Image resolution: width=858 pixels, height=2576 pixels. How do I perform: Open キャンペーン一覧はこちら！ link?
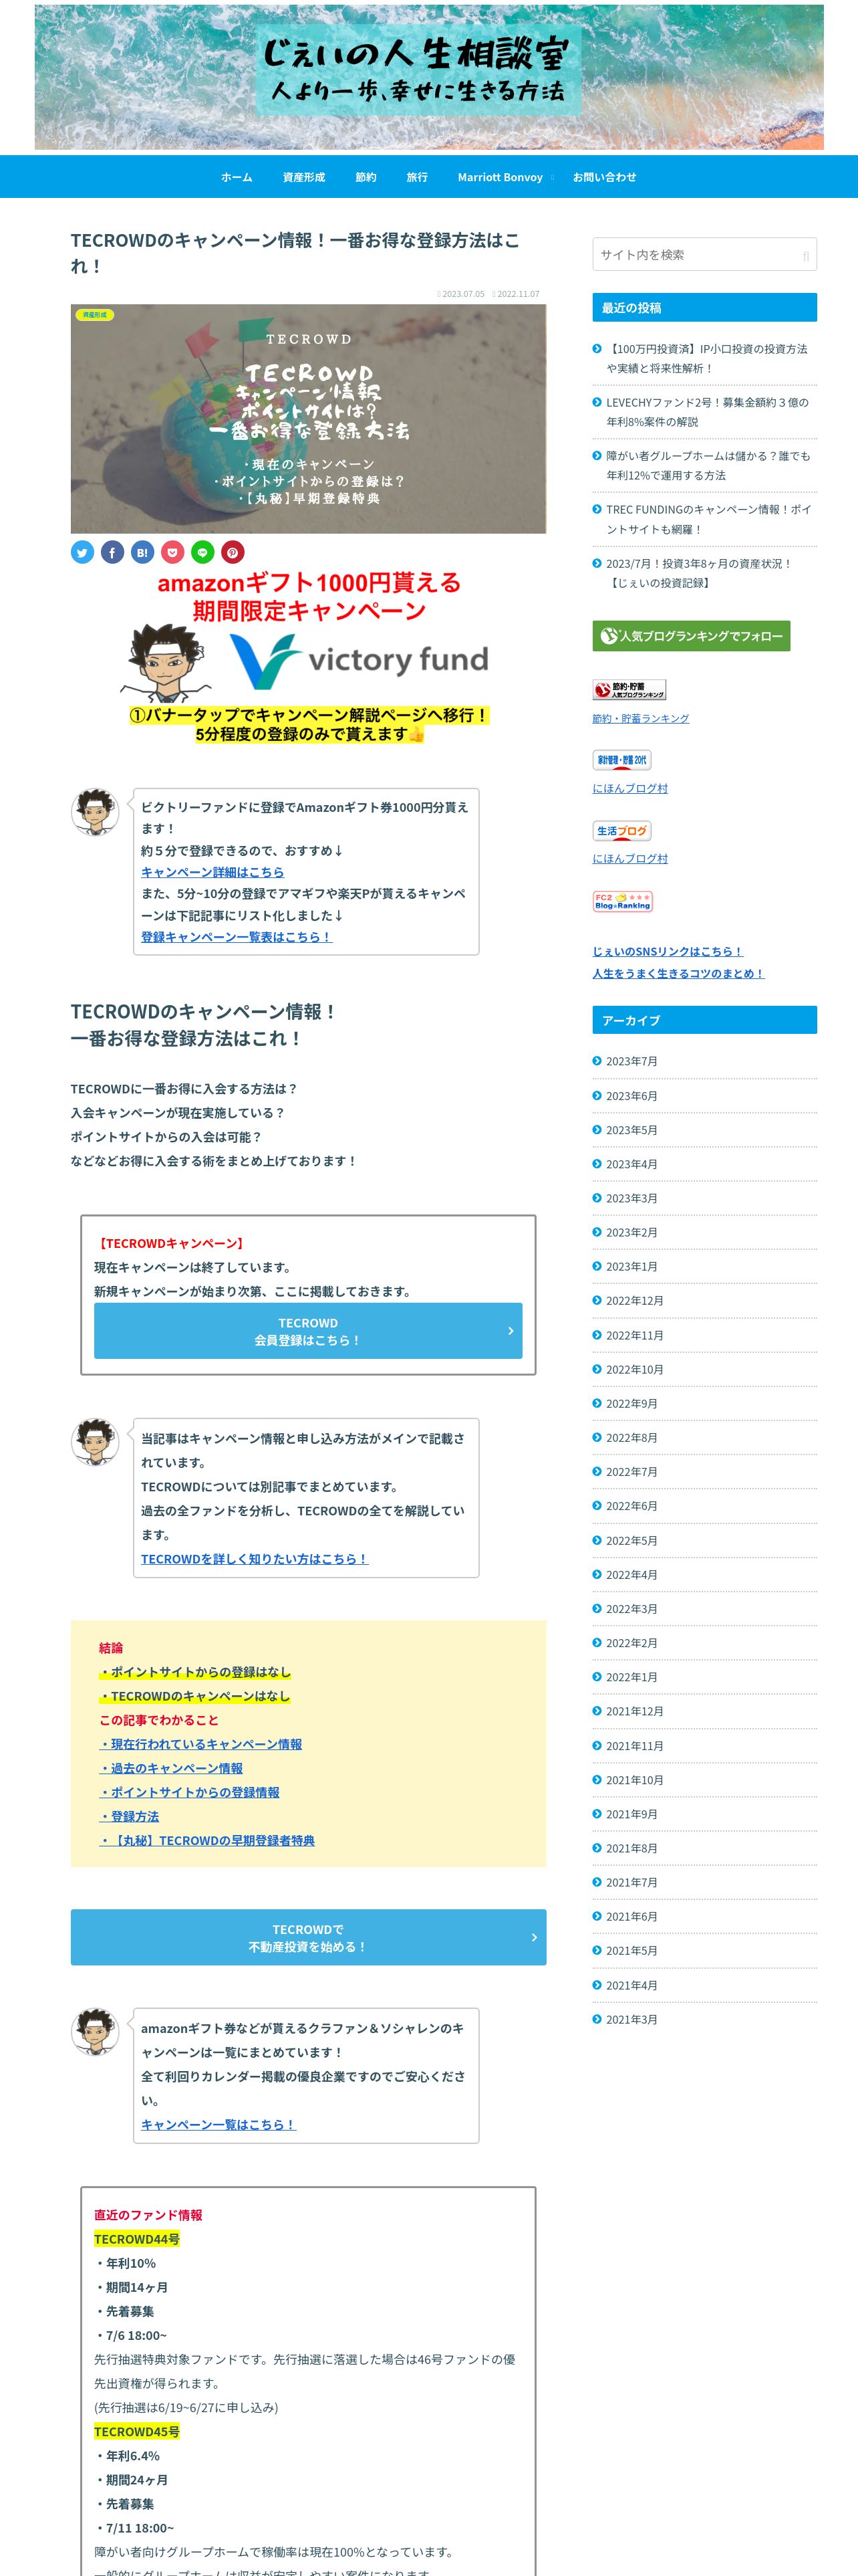[x=219, y=2124]
